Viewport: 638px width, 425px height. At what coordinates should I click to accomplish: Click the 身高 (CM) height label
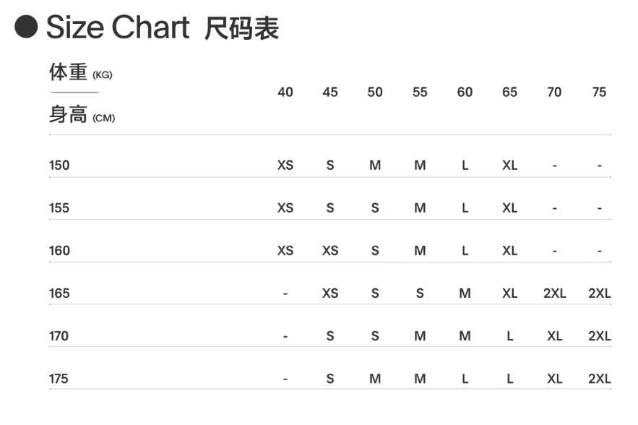point(82,115)
